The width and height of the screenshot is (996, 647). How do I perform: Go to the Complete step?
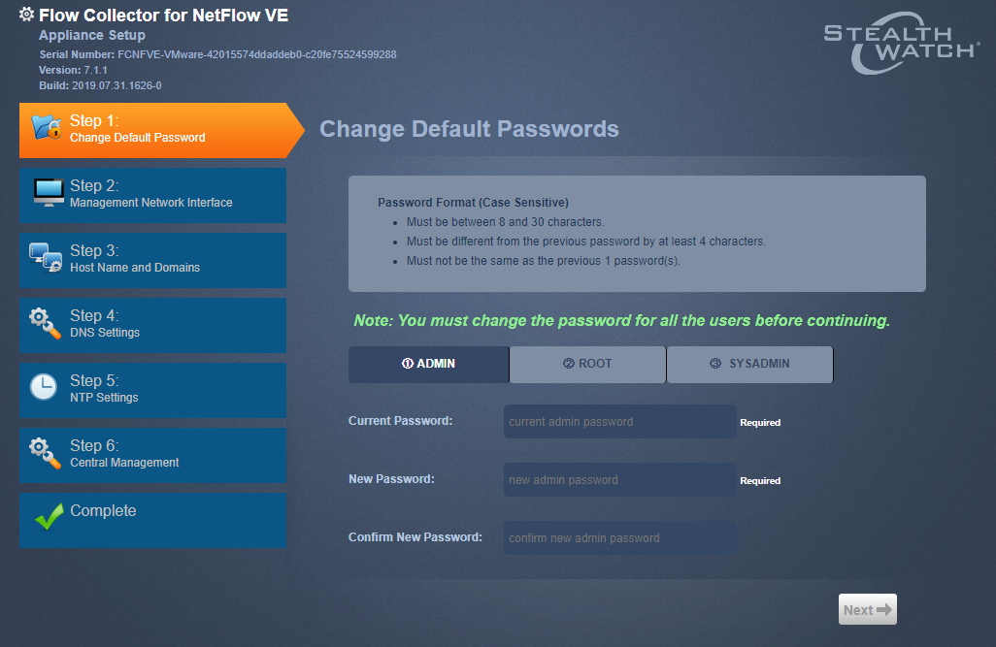152,520
